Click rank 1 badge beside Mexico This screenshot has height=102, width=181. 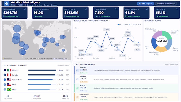[x=5, y=70]
